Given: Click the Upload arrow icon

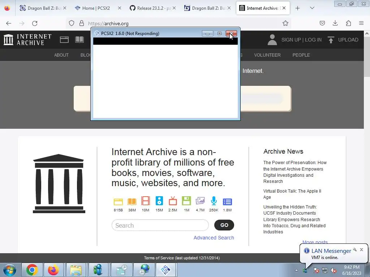Looking at the screenshot, I should point(331,40).
